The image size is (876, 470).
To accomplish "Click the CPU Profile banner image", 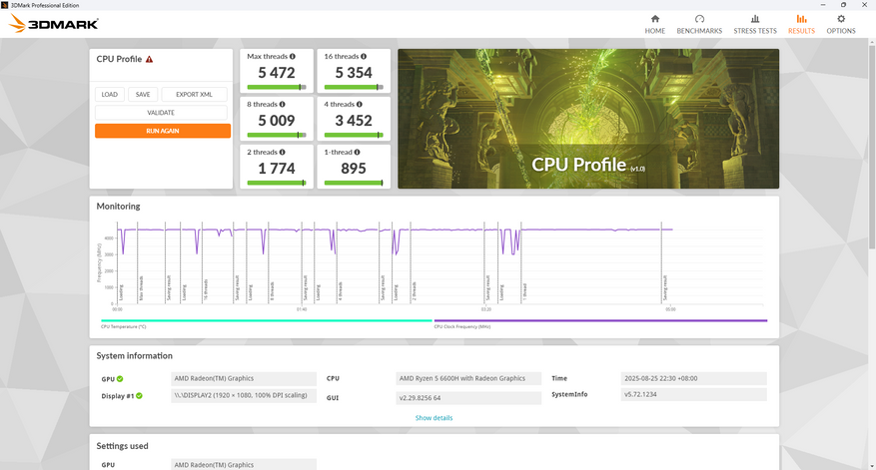I will [x=588, y=119].
